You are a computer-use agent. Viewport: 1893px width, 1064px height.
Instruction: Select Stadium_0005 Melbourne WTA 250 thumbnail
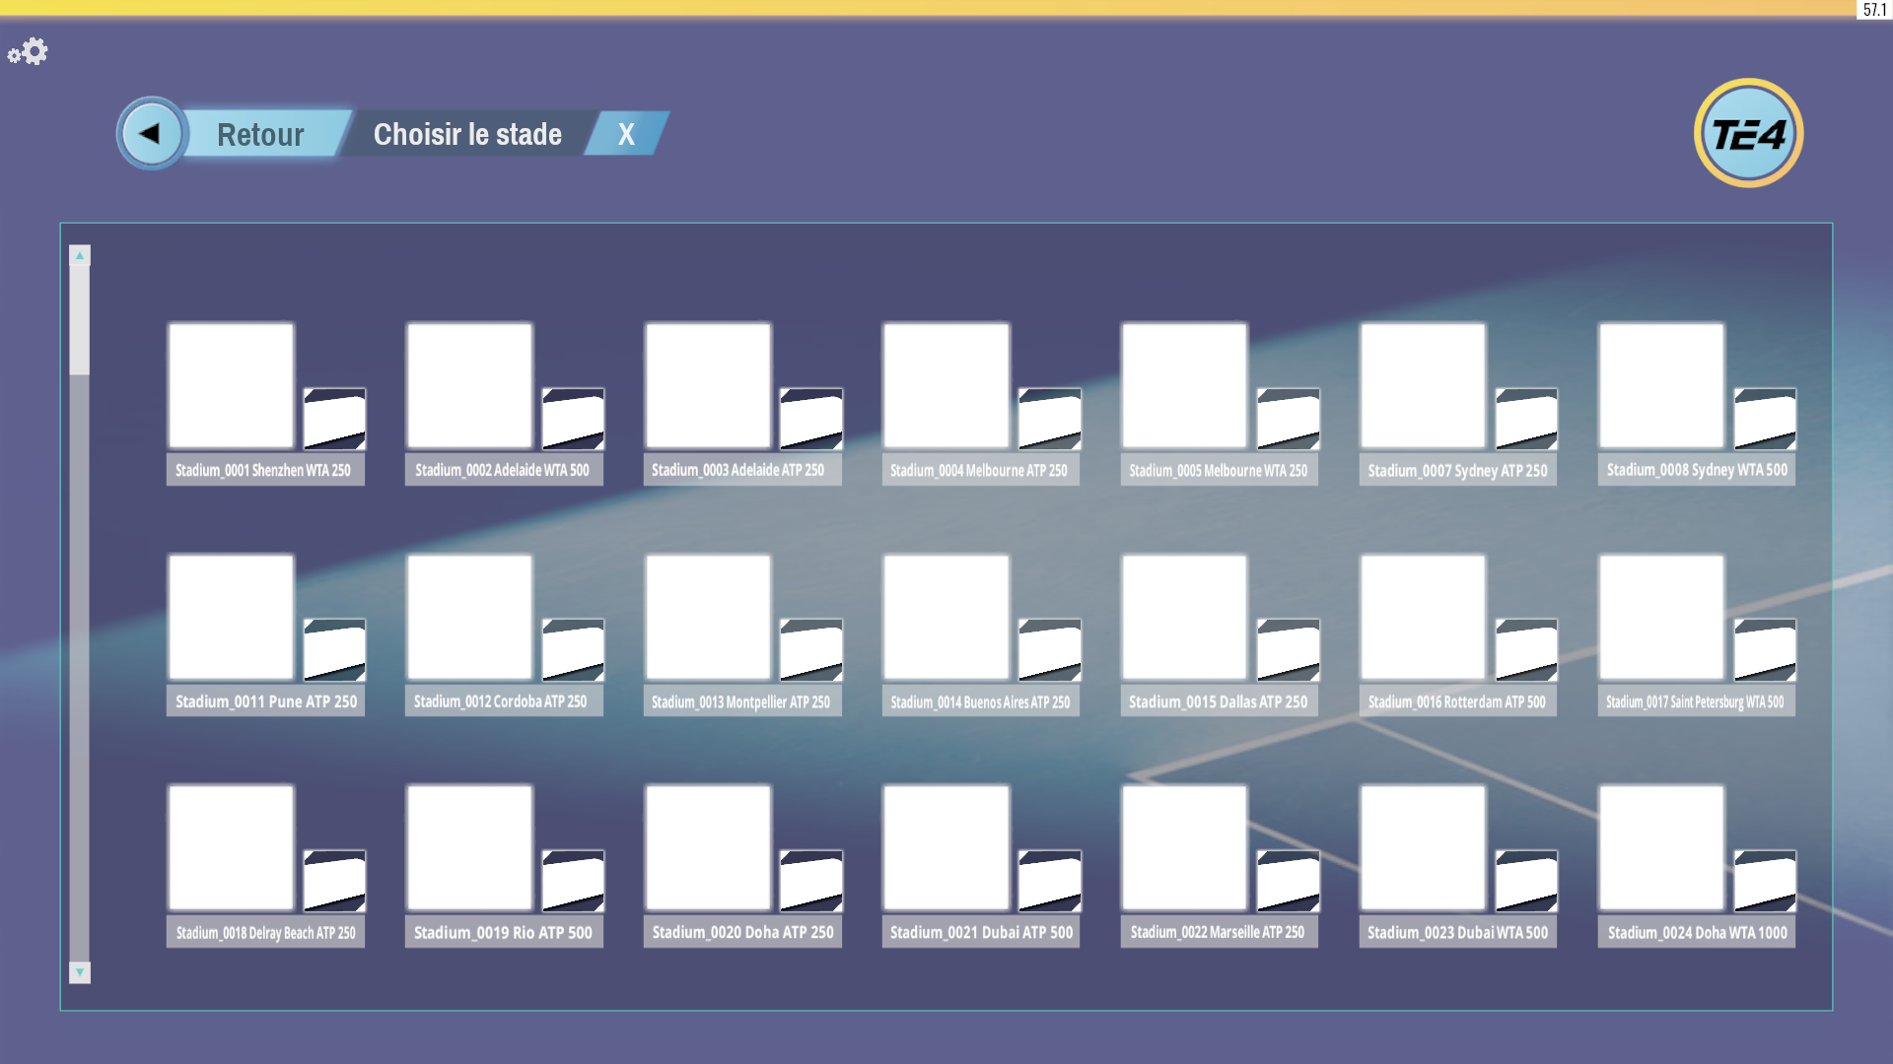point(1185,386)
